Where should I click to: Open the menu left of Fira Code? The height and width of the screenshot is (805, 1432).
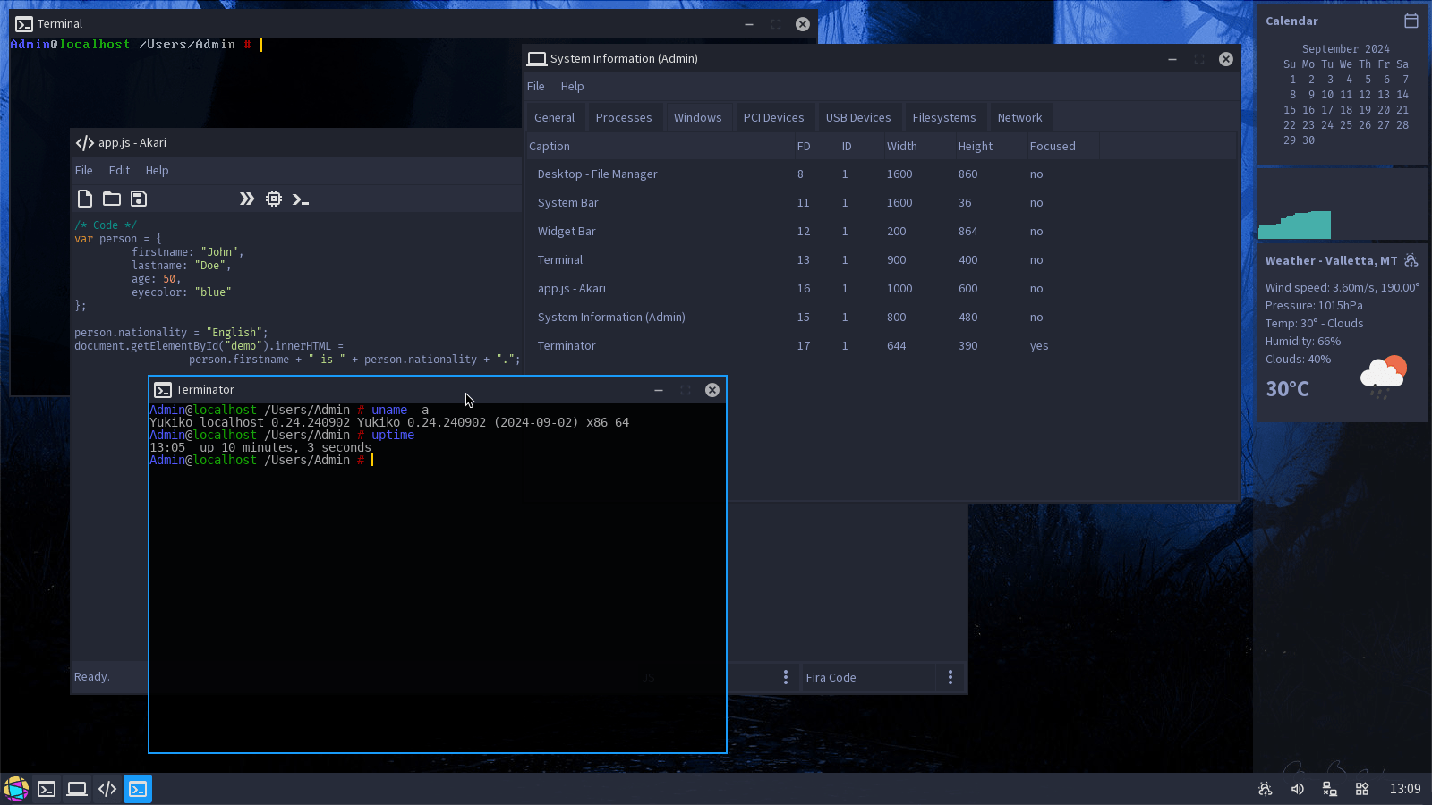786,677
